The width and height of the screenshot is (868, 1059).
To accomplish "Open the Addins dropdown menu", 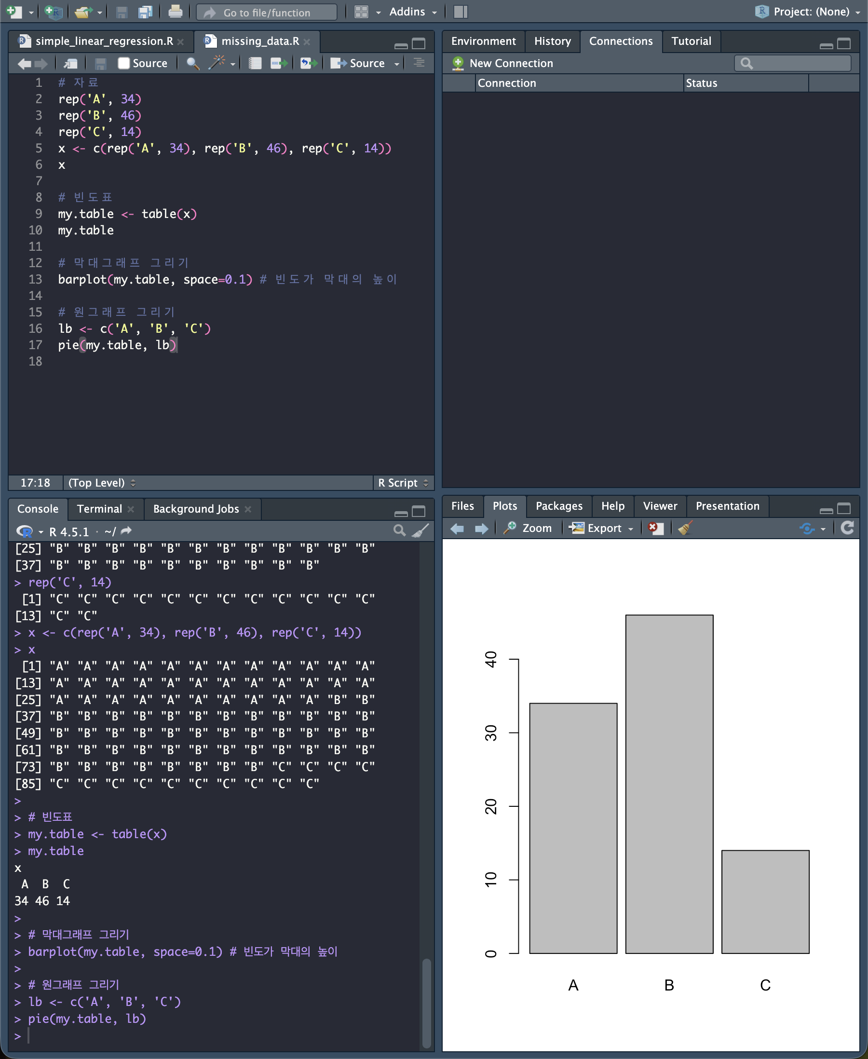I will [x=412, y=12].
